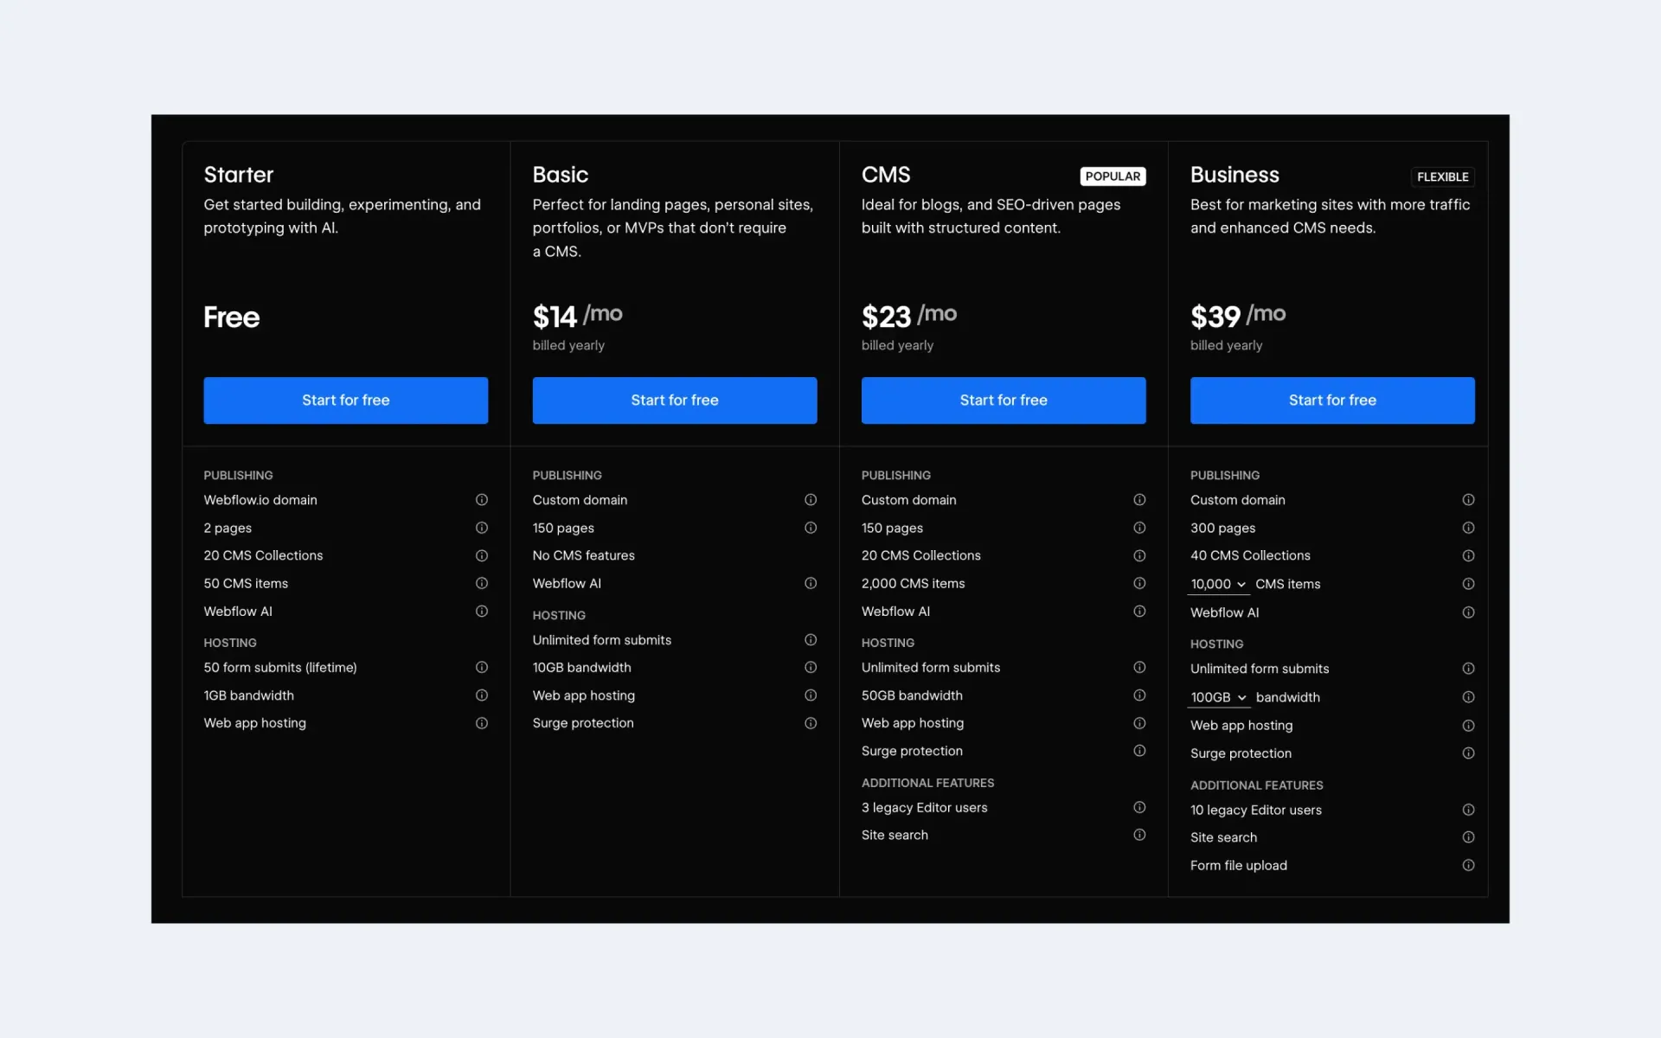
Task: Click info icon for Business 40 CMS Collections
Action: (x=1468, y=556)
